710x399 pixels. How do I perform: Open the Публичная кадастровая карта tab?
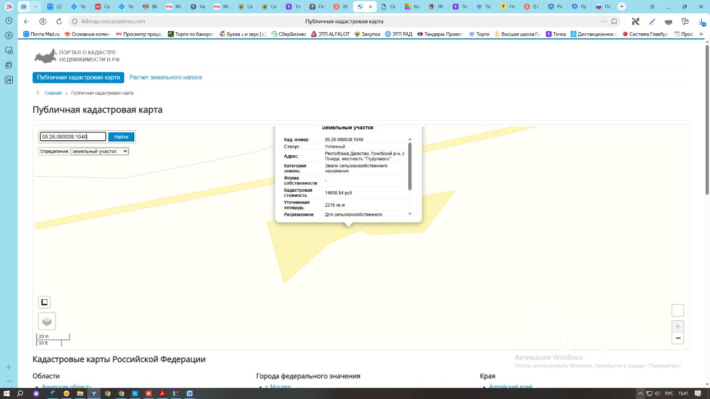tap(78, 78)
